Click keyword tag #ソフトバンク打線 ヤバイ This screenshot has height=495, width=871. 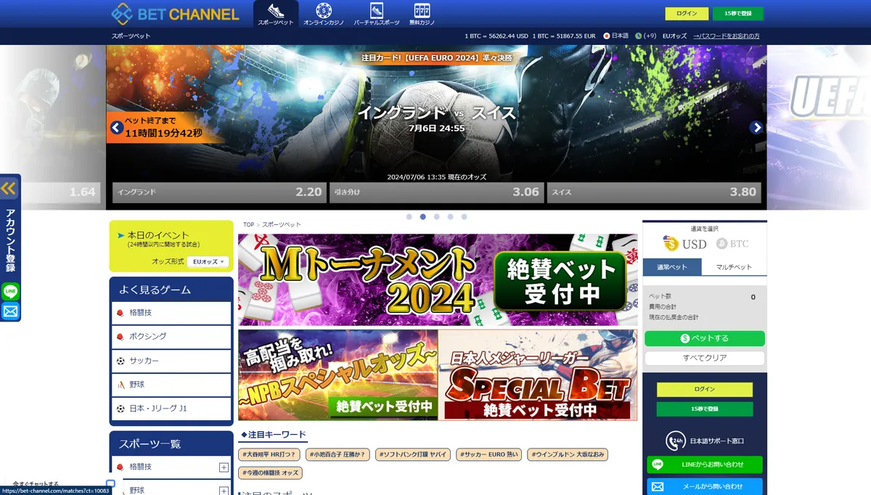click(x=413, y=455)
